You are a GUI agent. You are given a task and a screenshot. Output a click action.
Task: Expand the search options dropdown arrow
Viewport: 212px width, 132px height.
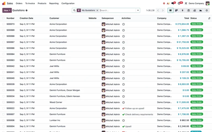138,10
